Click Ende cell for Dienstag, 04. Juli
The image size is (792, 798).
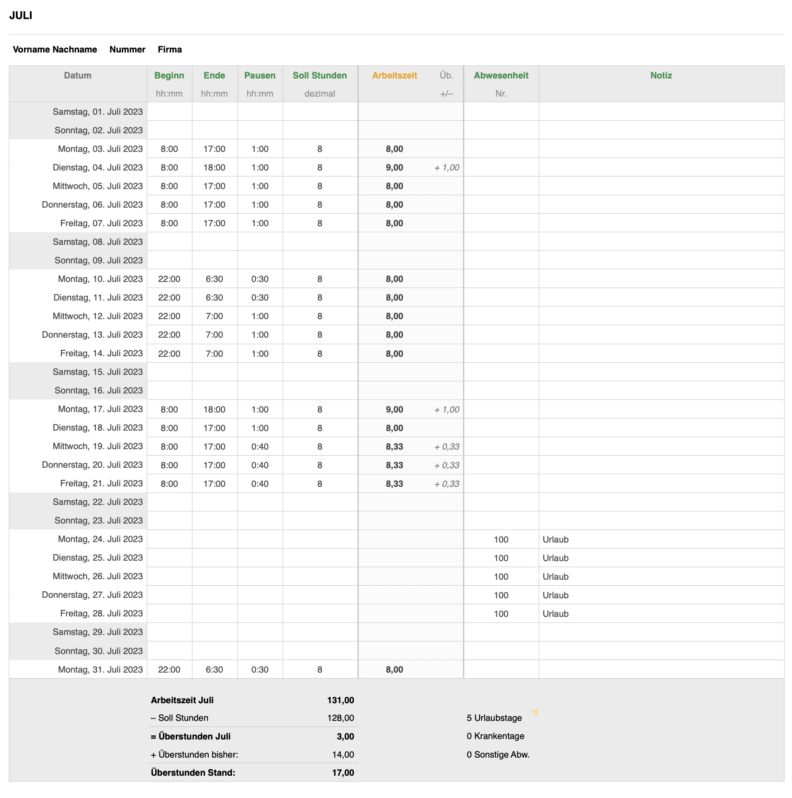coord(214,168)
